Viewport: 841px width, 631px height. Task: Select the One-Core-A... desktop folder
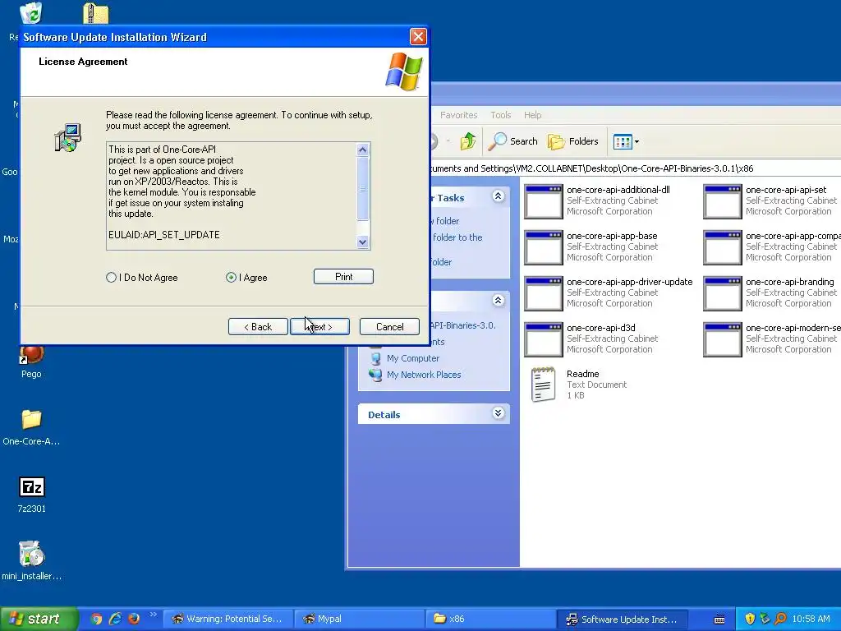(x=32, y=420)
